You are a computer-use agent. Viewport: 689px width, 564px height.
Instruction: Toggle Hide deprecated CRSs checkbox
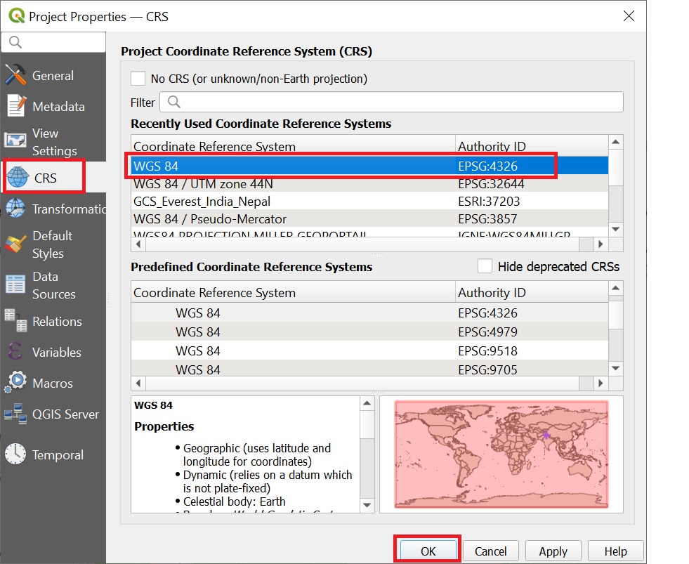(485, 266)
